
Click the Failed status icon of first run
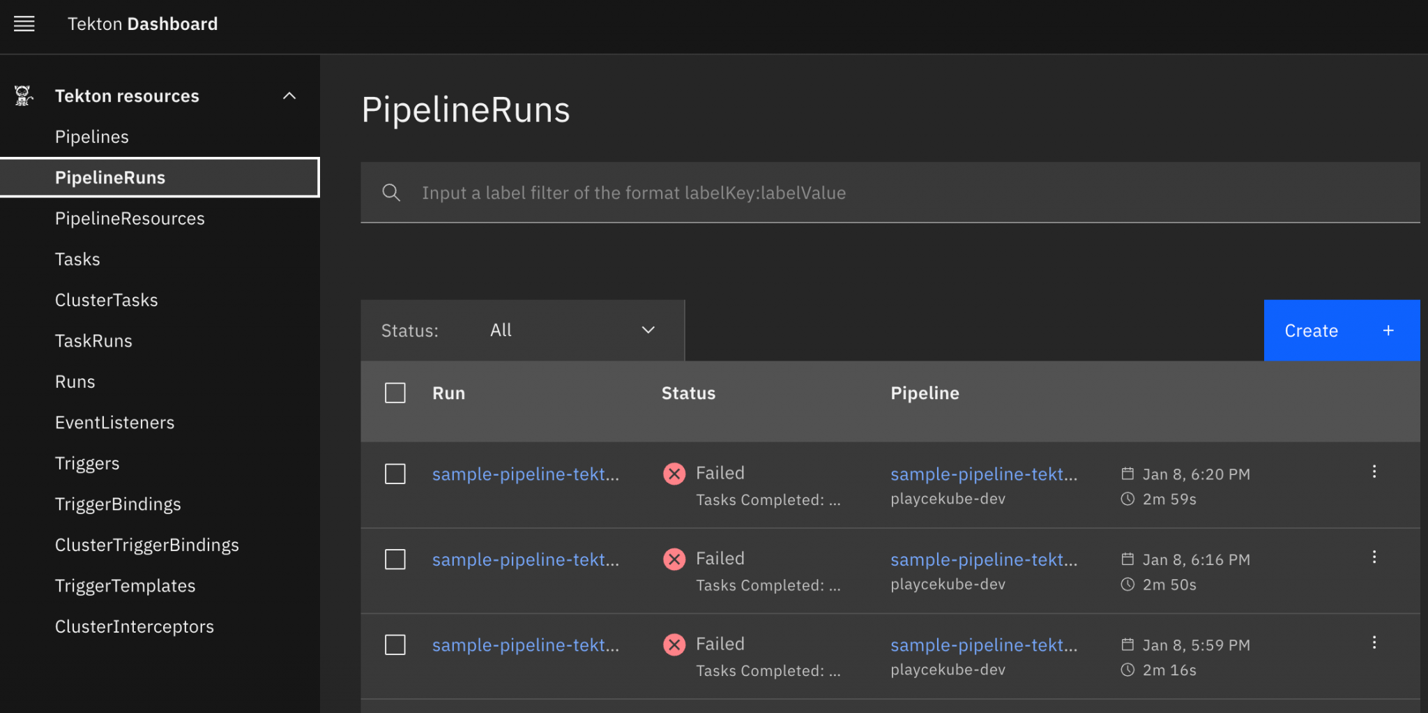674,474
